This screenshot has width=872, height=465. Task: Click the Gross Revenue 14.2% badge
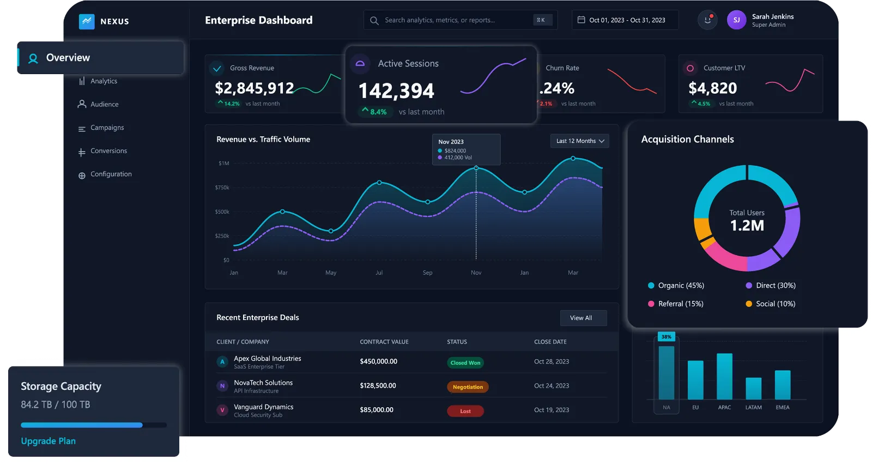click(229, 104)
